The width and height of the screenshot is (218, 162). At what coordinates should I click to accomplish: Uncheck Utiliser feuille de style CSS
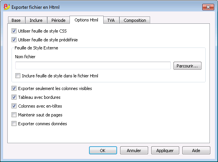click(x=14, y=31)
